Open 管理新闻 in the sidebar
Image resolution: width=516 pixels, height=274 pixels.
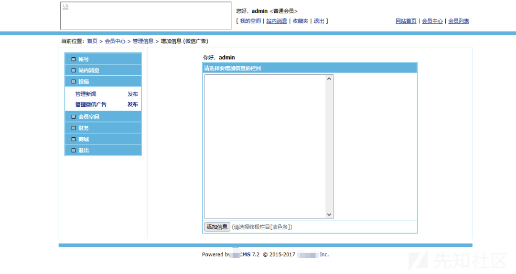[x=86, y=94]
